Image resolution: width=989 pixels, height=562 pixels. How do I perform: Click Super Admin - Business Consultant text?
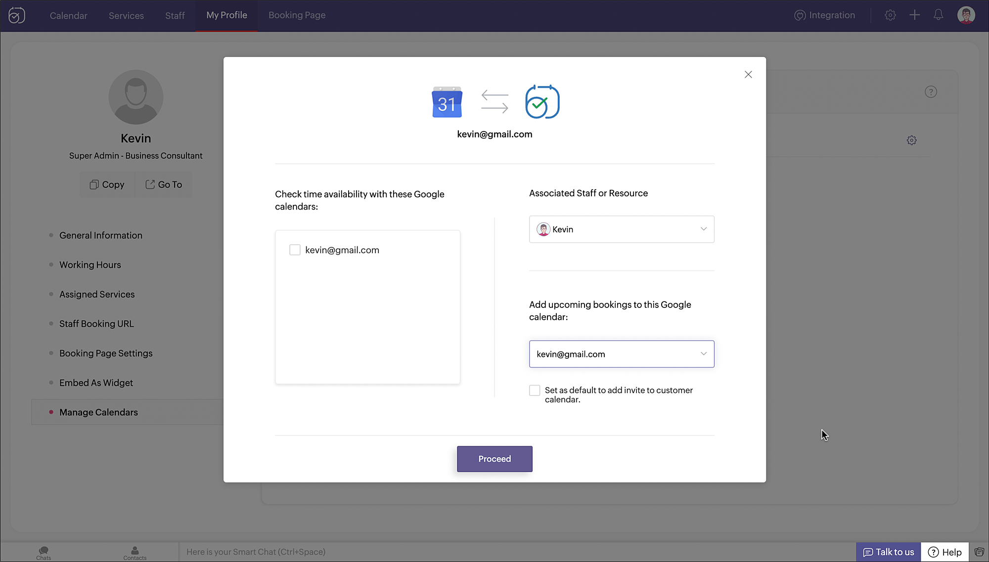coord(135,156)
